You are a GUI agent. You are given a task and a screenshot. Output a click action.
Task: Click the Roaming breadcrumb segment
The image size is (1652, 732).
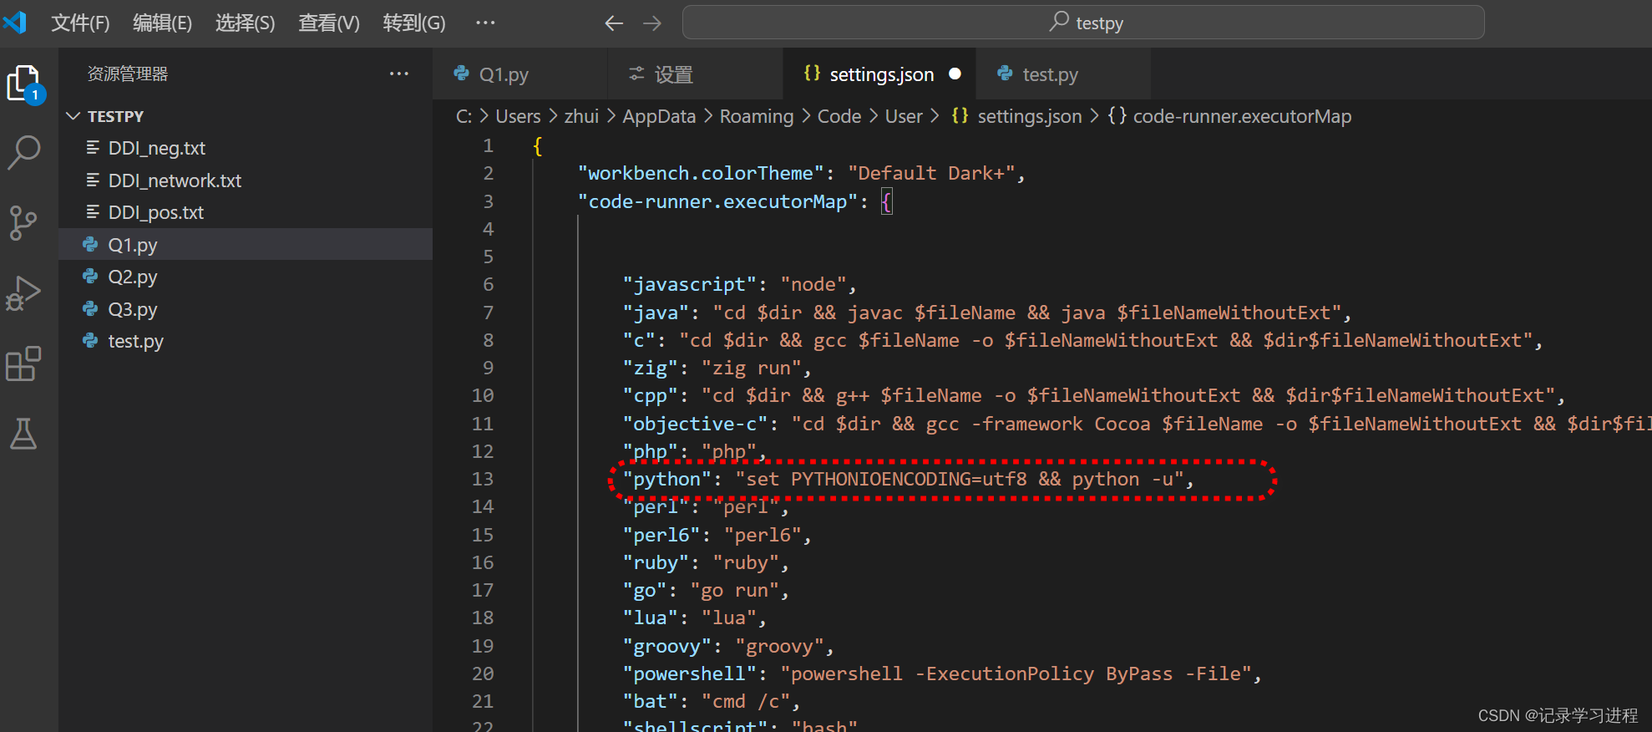click(x=757, y=116)
